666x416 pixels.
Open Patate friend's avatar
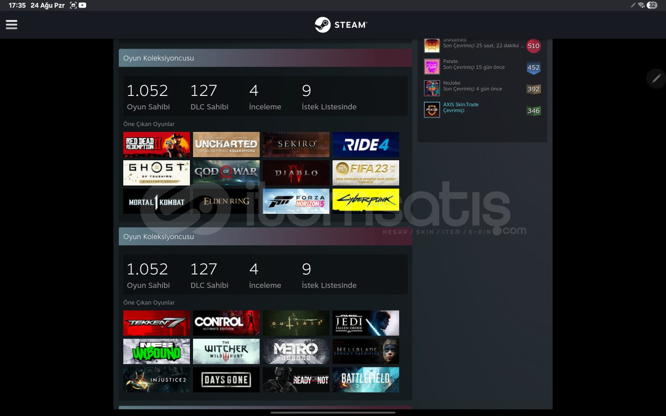432,67
